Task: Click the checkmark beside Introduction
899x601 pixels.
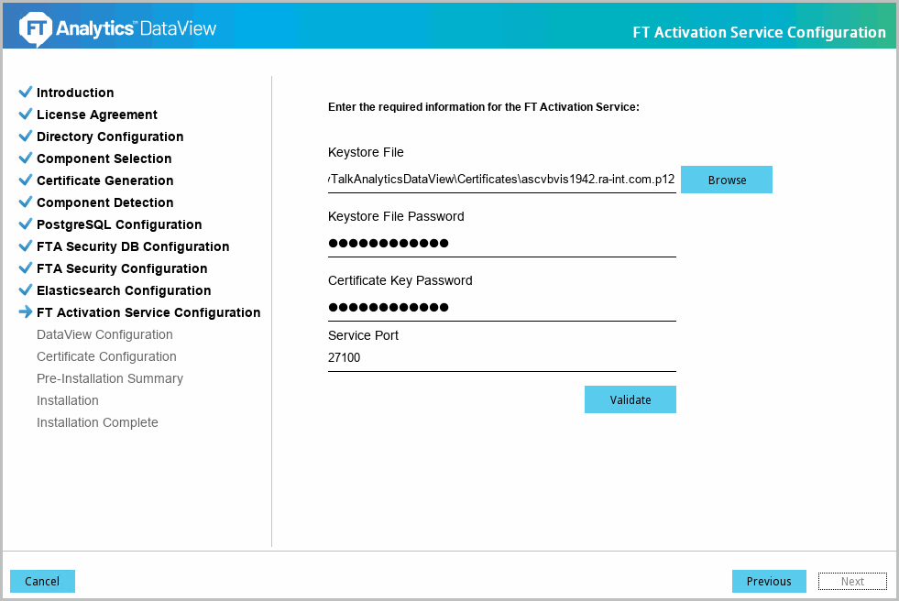Action: pos(26,93)
